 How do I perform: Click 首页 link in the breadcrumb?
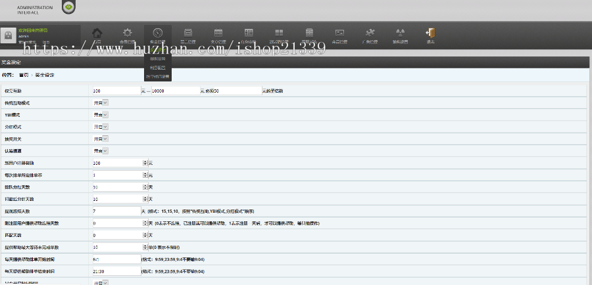click(x=24, y=75)
